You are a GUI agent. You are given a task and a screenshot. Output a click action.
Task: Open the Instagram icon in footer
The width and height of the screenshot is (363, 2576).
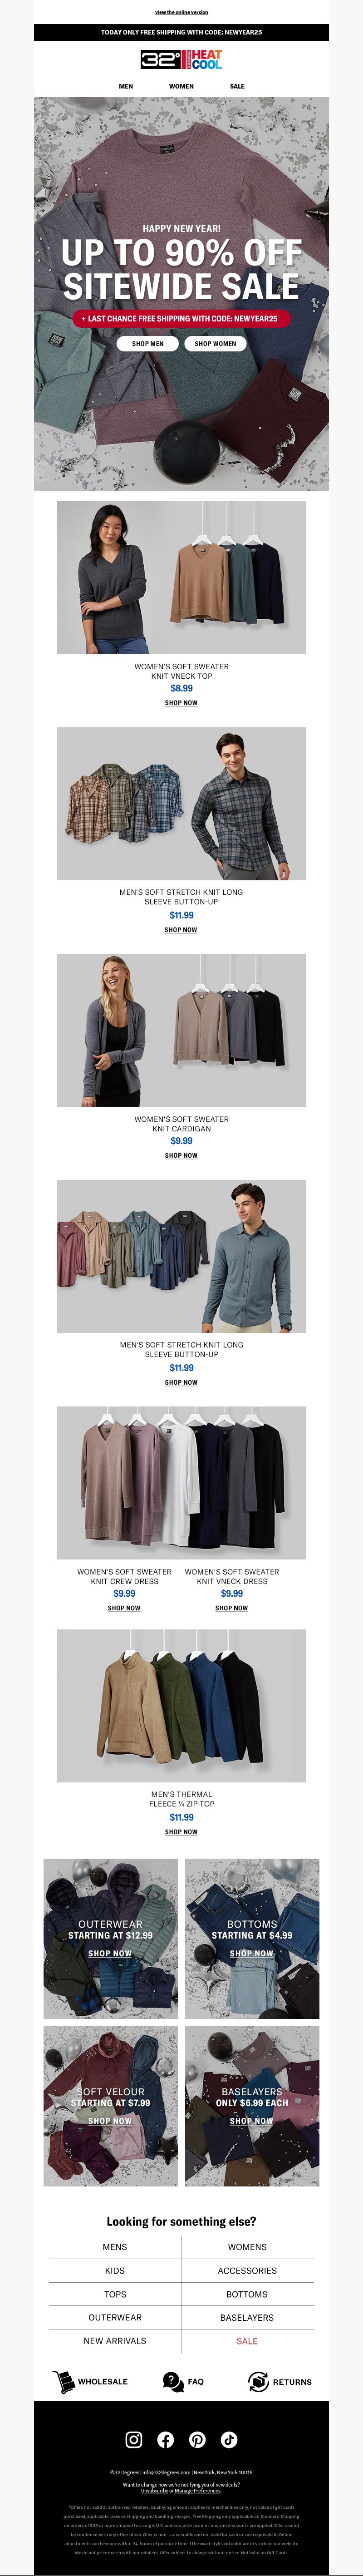click(134, 2439)
